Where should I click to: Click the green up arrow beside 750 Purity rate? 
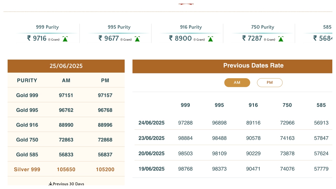(281, 39)
